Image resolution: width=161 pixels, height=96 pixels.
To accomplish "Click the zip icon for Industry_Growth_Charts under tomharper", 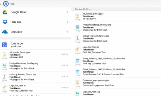I will 4,77.
